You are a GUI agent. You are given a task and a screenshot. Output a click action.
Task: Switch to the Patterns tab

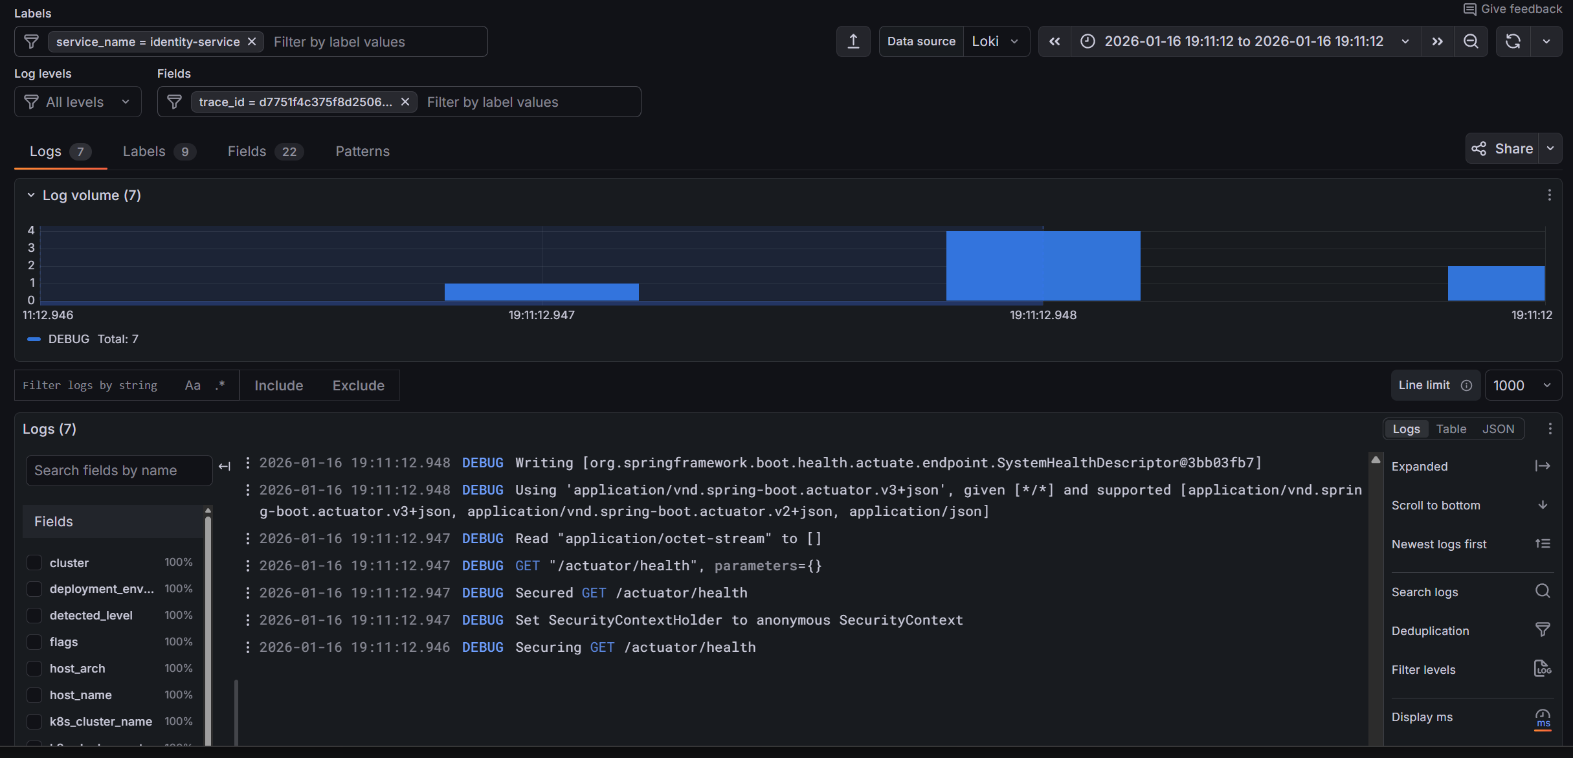click(363, 151)
